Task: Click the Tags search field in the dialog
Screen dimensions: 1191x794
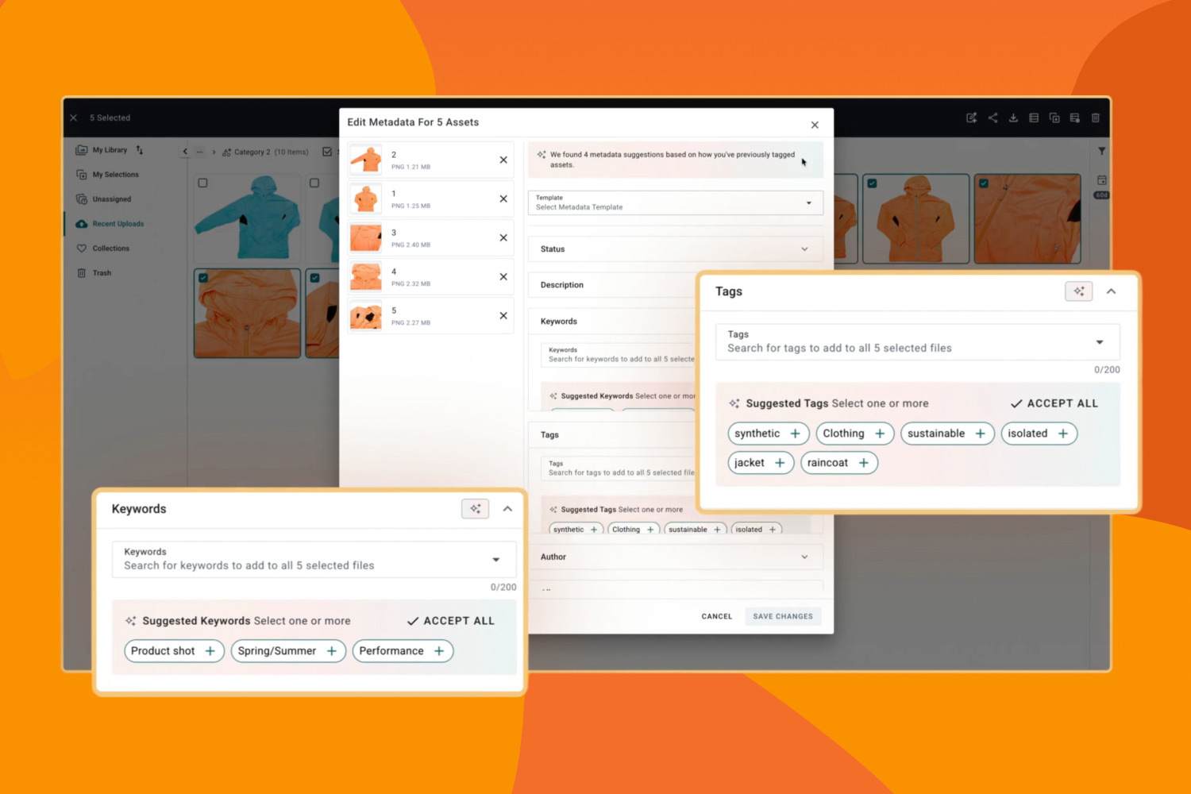Action: coord(619,468)
